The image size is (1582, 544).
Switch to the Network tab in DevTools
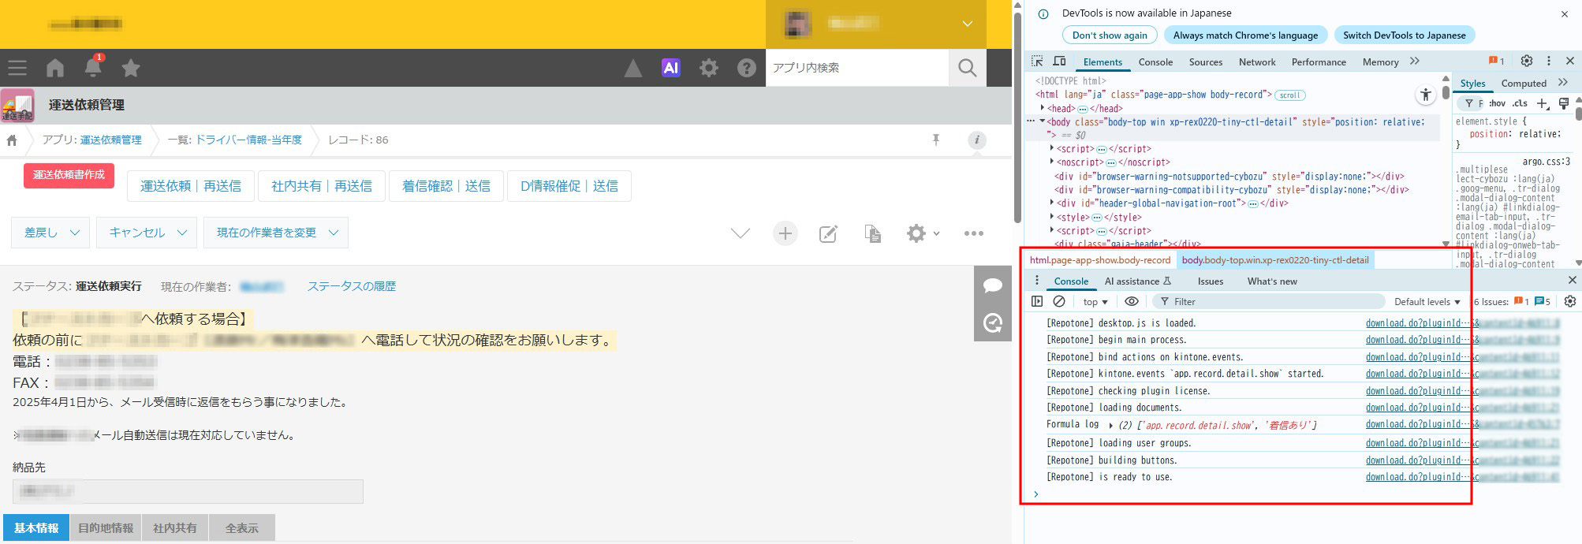pyautogui.click(x=1256, y=61)
